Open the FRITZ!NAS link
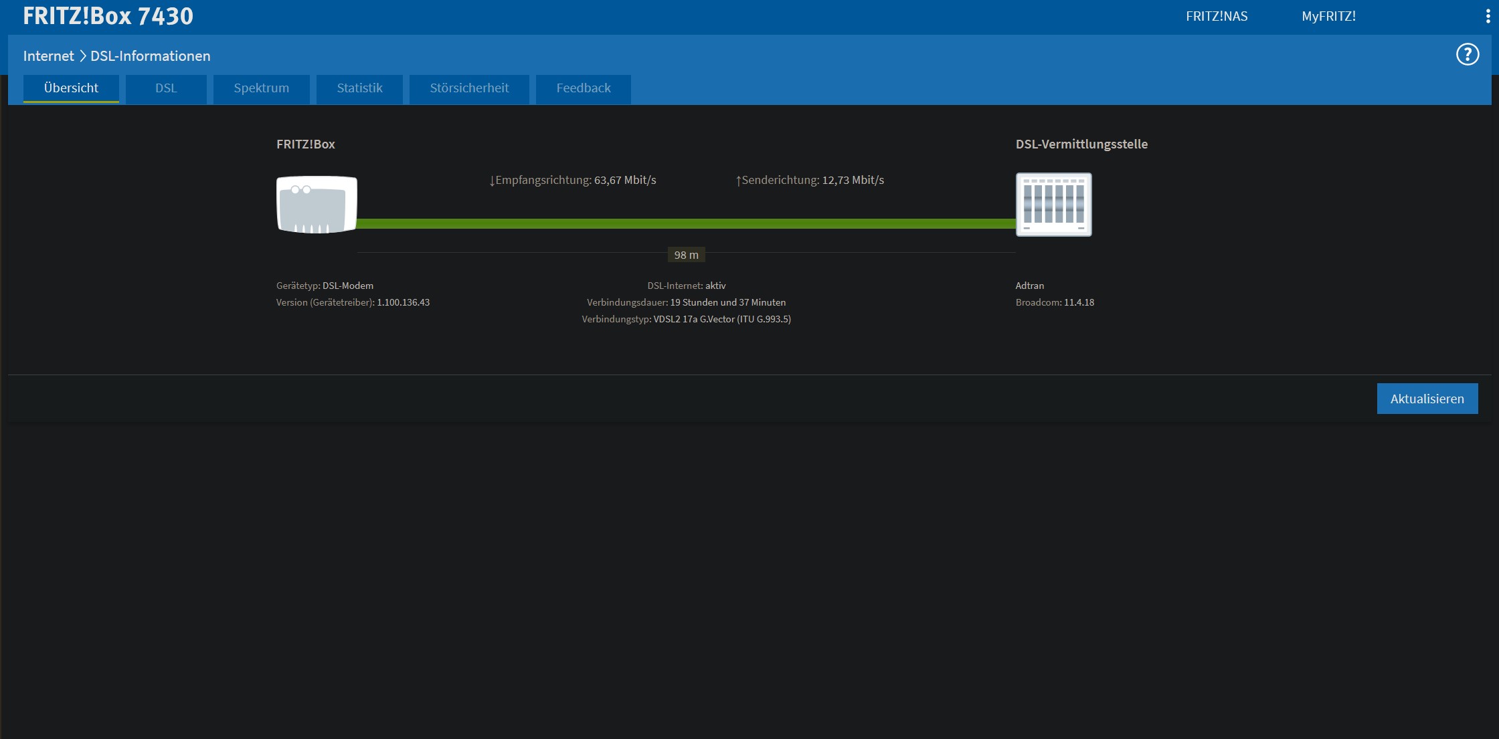This screenshot has width=1499, height=739. (1216, 17)
